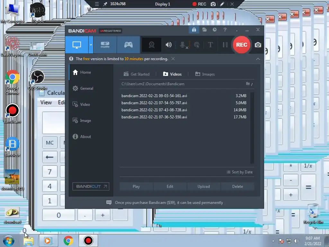Open View menu in Calculator window

(46, 103)
